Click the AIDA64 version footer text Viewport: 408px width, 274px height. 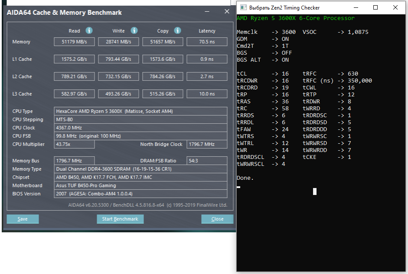click(148, 205)
